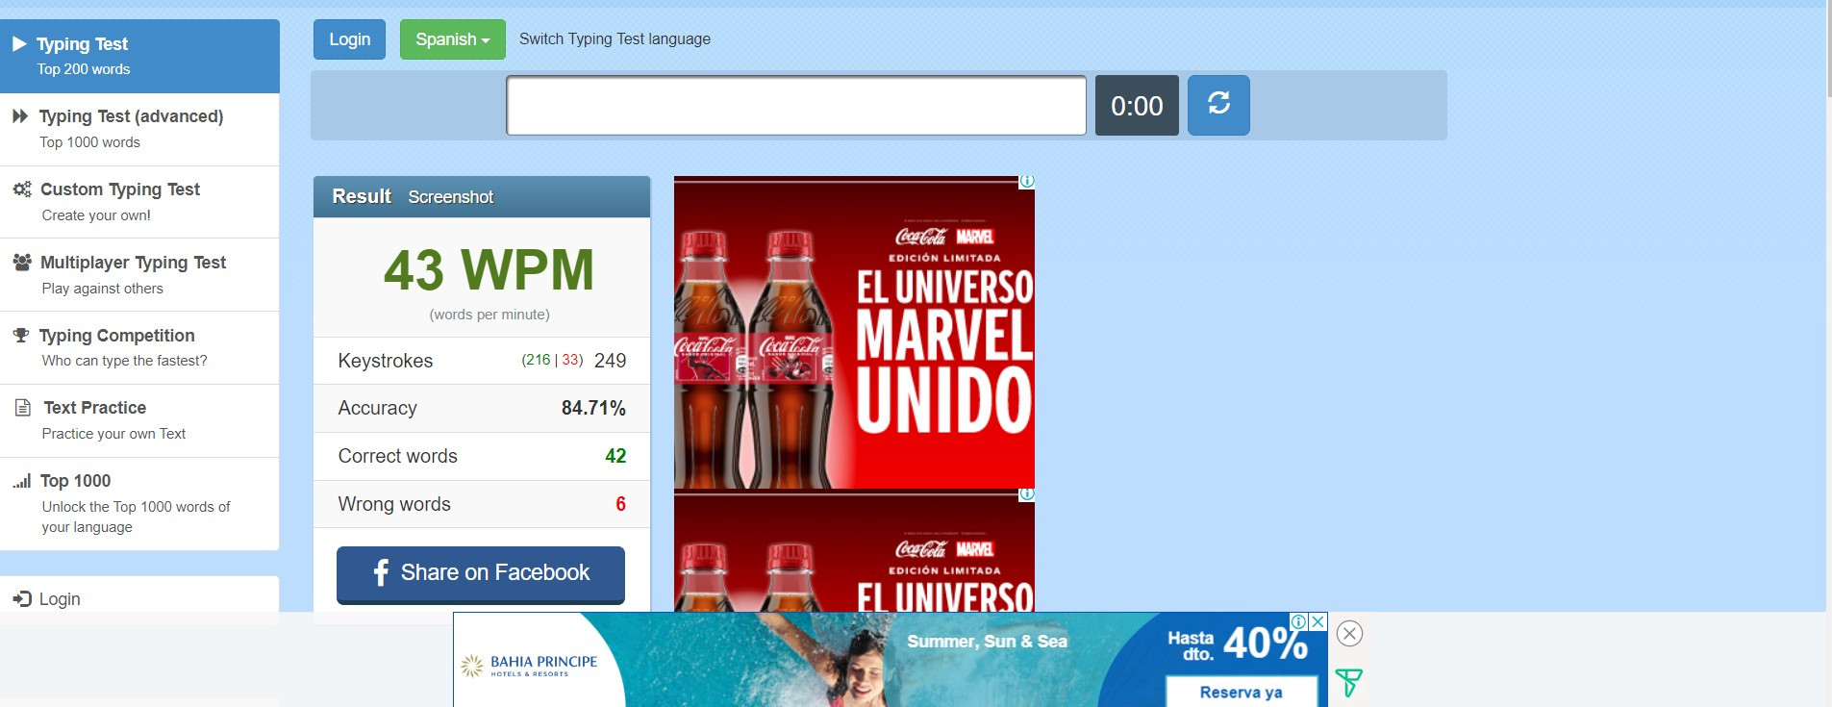Screen dimensions: 1832x707
Task: Click into the typing input field
Action: [796, 105]
